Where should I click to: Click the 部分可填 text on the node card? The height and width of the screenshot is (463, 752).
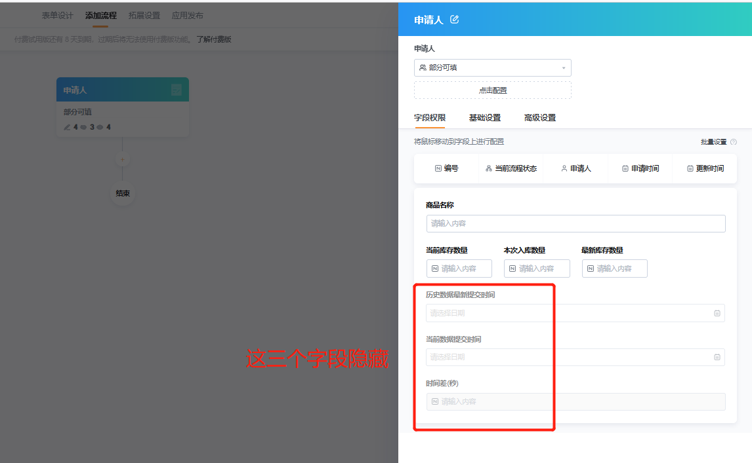pos(77,112)
